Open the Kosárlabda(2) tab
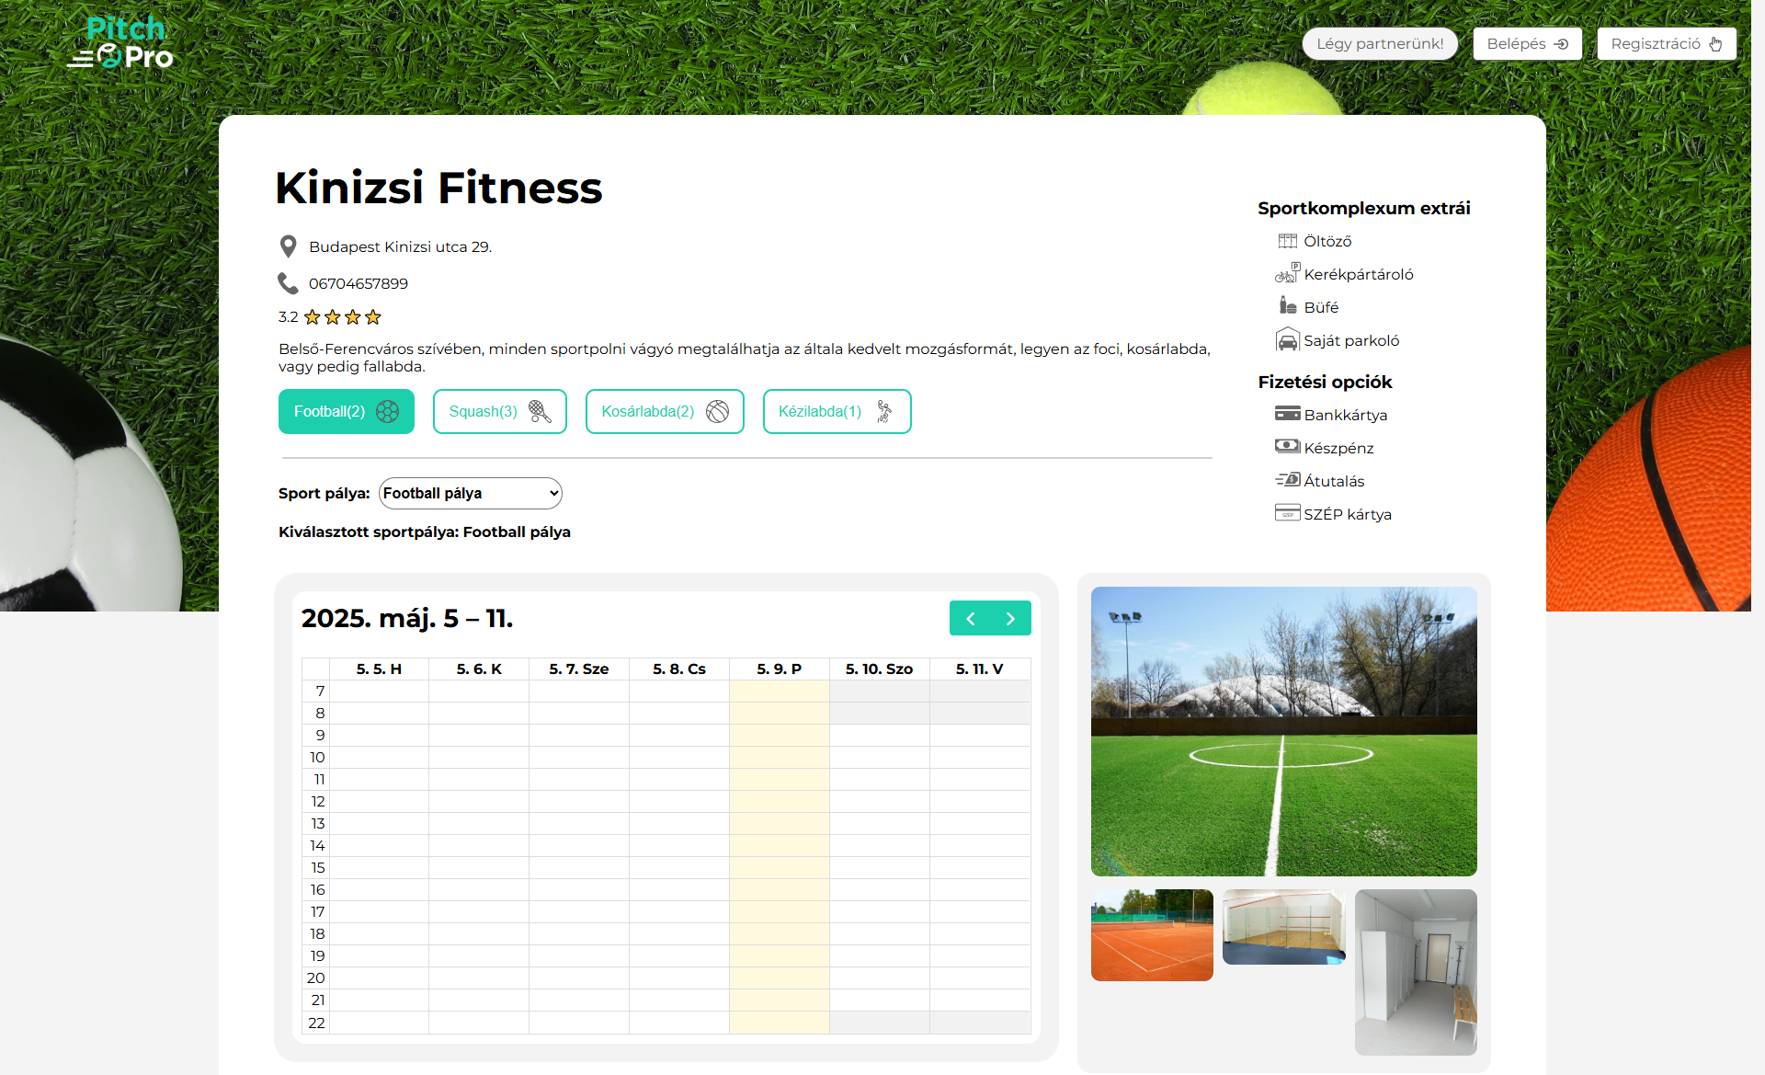Screen dimensions: 1765x1075 point(664,411)
